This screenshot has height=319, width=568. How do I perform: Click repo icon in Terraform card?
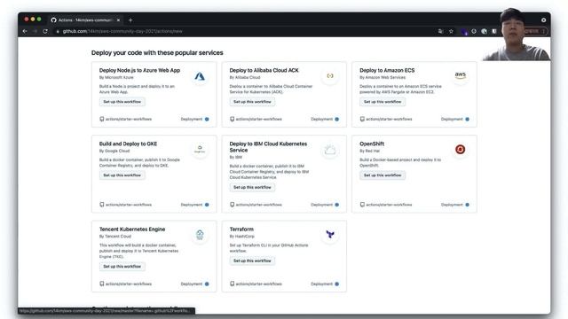(233, 284)
